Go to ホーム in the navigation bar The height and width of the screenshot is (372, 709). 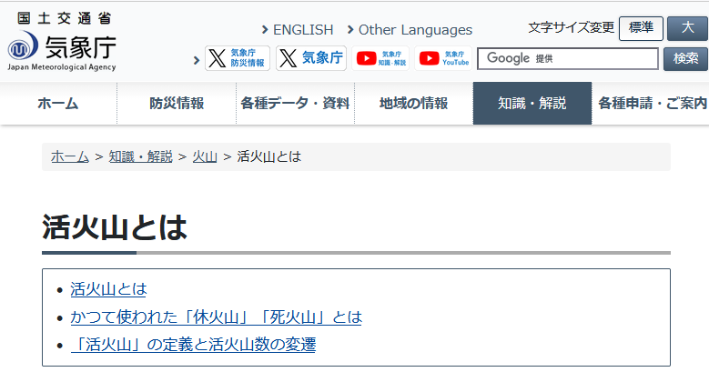point(58,103)
